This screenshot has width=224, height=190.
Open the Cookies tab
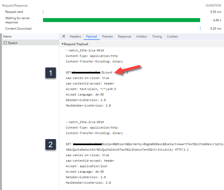172,36
